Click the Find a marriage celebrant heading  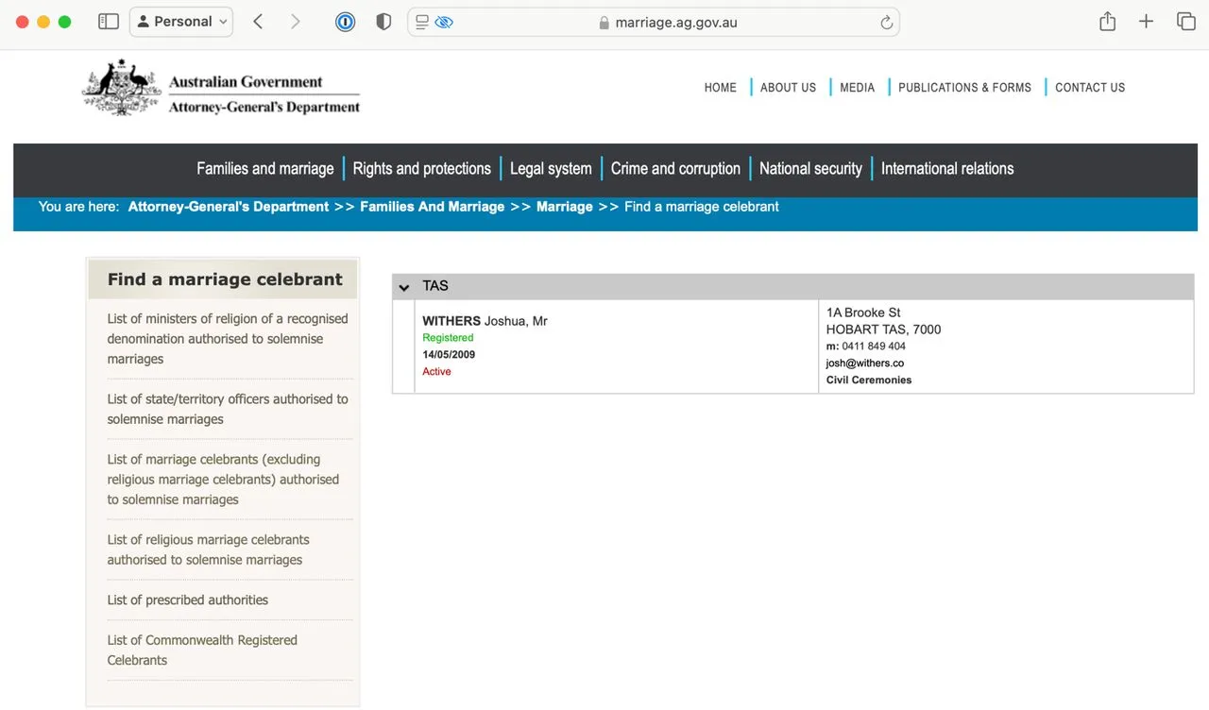tap(225, 279)
